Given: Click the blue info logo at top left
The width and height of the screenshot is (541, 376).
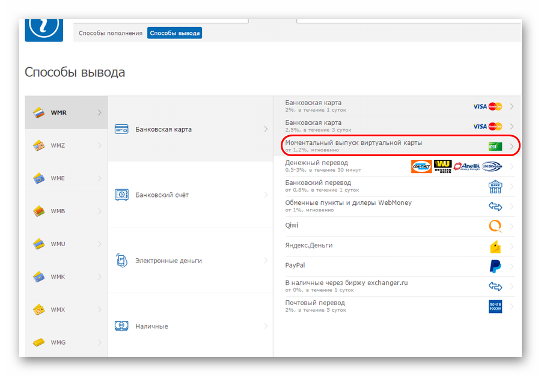Looking at the screenshot, I should 44,29.
